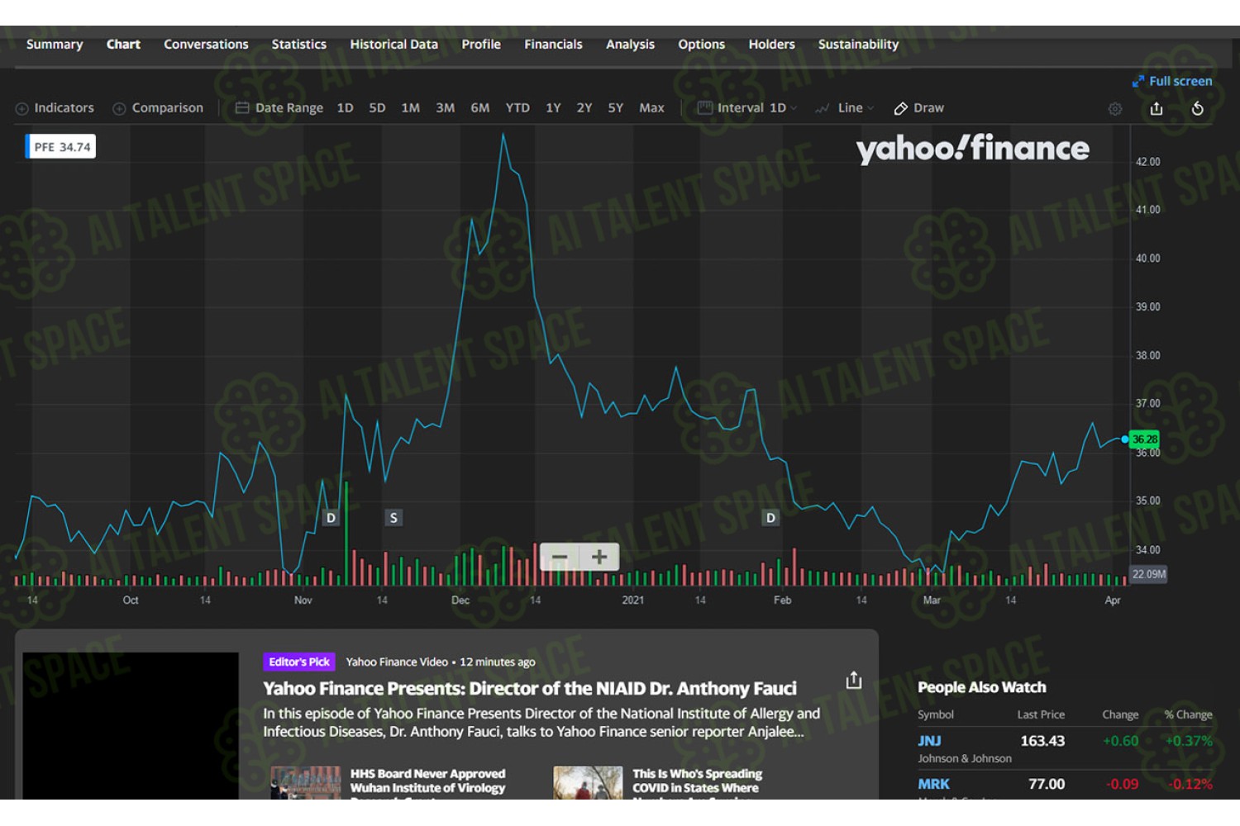This screenshot has width=1240, height=826.
Task: Click the Symbol column header
Action: pos(935,714)
